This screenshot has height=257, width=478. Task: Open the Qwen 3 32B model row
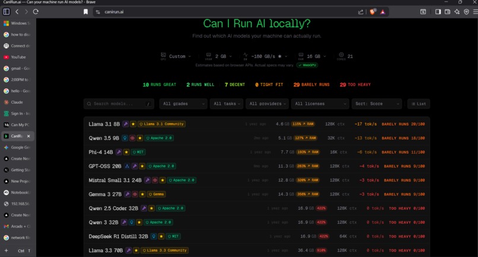(257, 222)
